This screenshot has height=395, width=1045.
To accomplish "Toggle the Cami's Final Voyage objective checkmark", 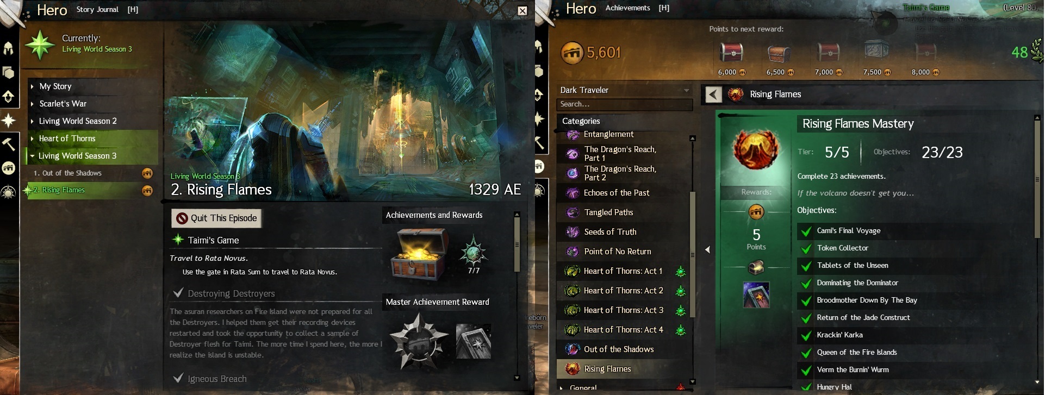I will 806,231.
